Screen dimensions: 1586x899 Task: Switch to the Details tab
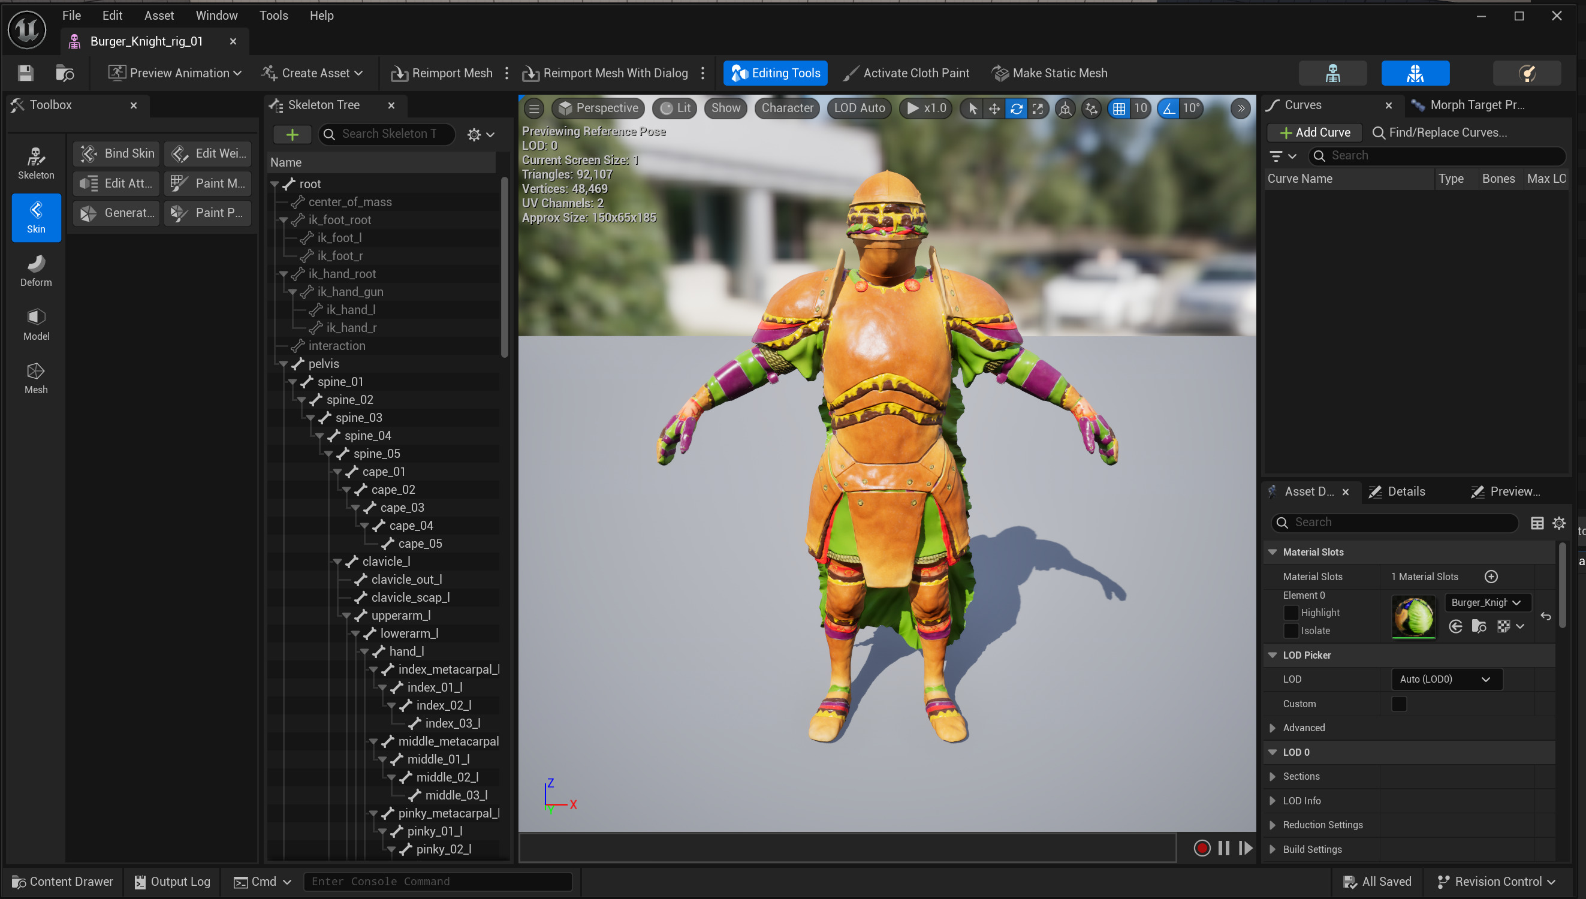(1406, 491)
